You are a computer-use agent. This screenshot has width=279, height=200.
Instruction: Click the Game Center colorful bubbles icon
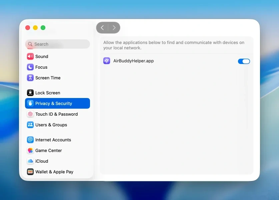pos(30,150)
